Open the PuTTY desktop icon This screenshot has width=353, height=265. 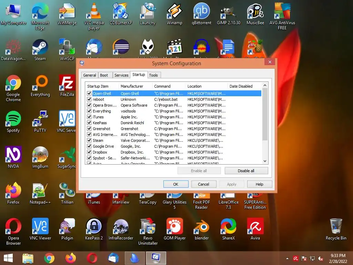tap(40, 121)
